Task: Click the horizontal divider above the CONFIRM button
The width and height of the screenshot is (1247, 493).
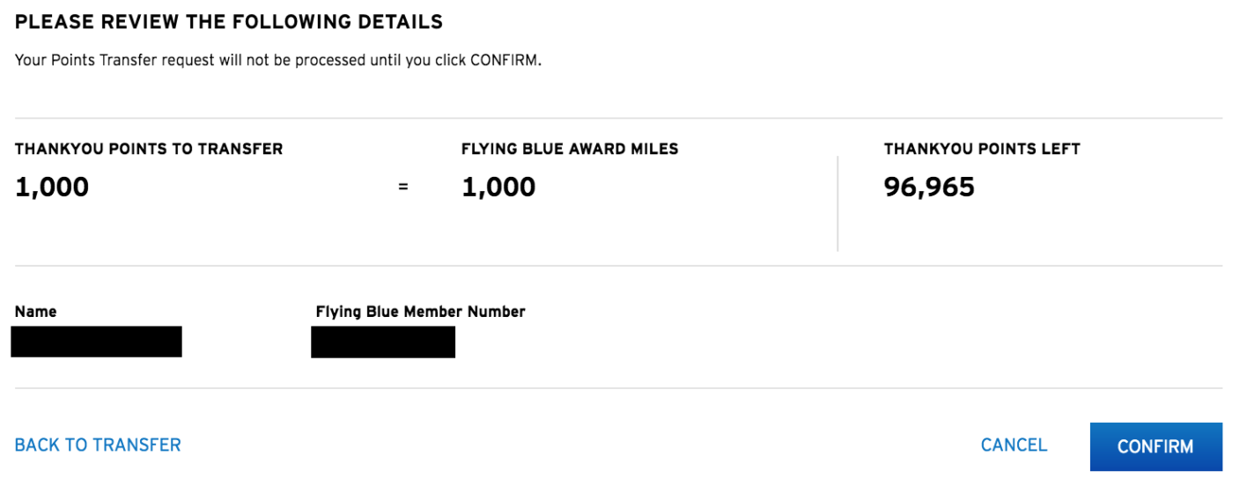Action: tap(618, 388)
